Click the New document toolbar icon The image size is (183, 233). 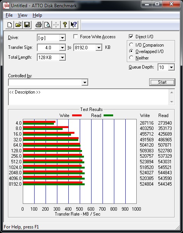coord(10,25)
